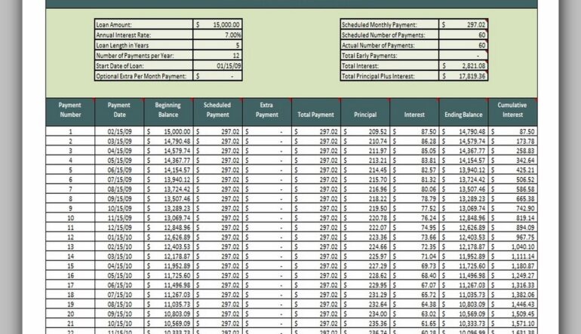Select the Extra Payment column header
581x334 pixels.
[266, 111]
